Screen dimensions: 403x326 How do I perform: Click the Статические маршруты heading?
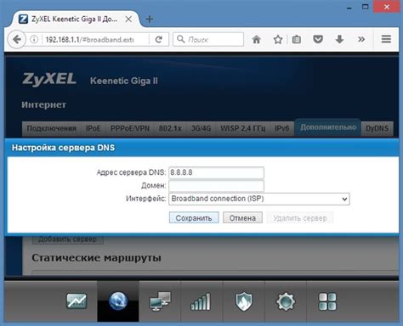click(96, 257)
